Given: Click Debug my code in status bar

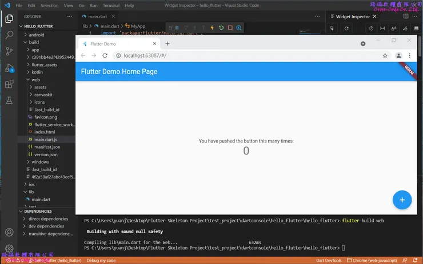Looking at the screenshot, I should [x=101, y=260].
